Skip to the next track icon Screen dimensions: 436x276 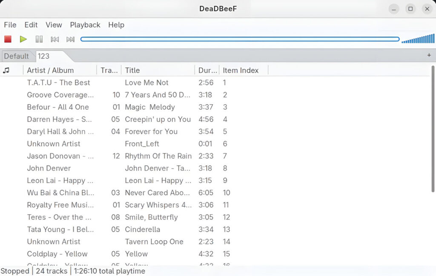coord(70,39)
